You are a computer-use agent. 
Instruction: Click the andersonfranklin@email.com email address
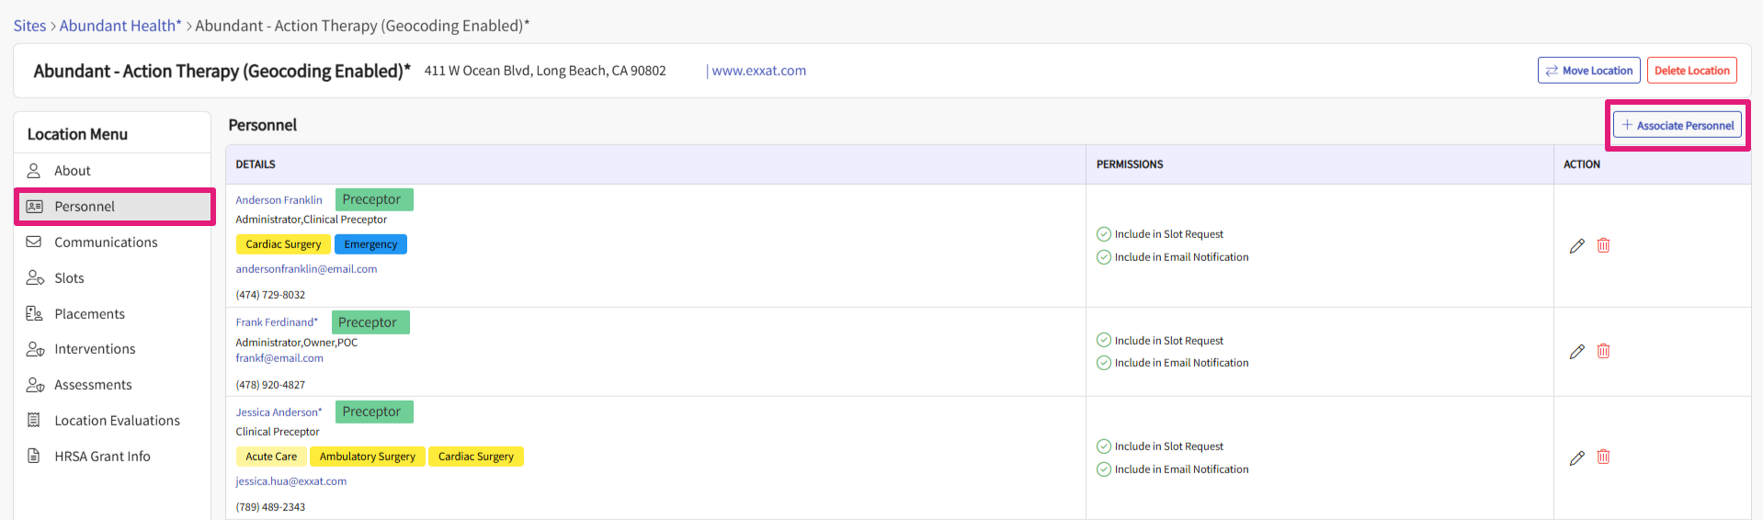[306, 269]
